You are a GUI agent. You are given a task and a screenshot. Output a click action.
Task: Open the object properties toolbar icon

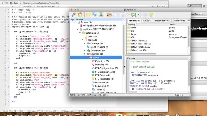[x=88, y=15]
